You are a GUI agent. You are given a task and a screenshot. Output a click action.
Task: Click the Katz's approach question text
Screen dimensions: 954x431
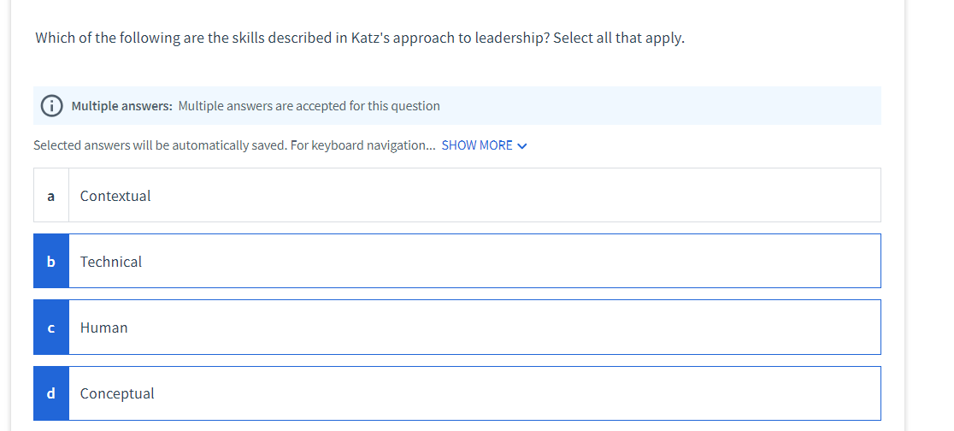[360, 38]
